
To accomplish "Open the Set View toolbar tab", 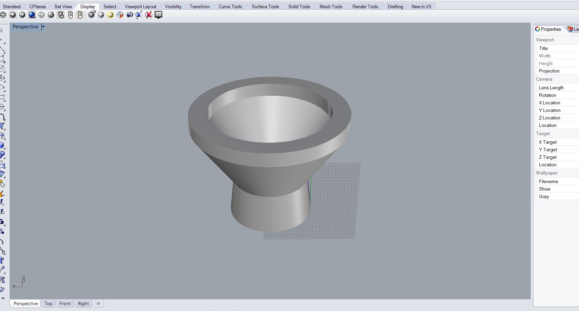I will click(63, 7).
